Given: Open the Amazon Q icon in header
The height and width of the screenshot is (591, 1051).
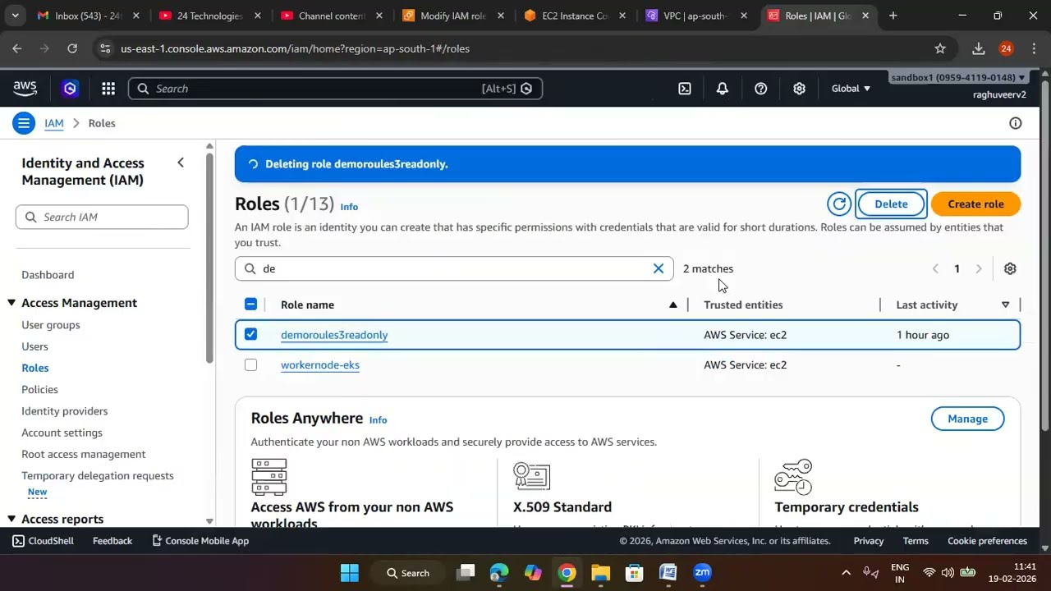Looking at the screenshot, I should [x=70, y=89].
